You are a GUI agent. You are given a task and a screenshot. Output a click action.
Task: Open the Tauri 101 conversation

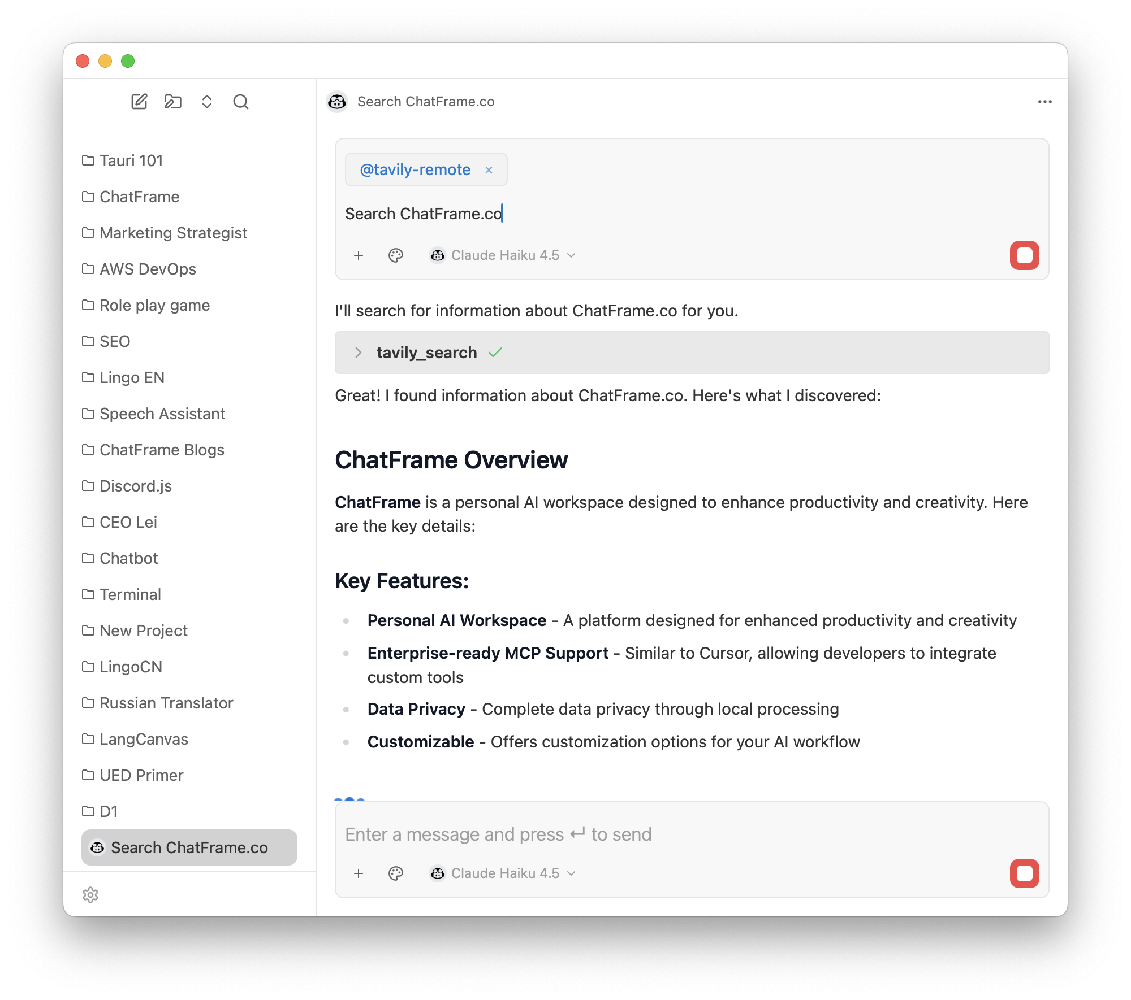coord(131,160)
